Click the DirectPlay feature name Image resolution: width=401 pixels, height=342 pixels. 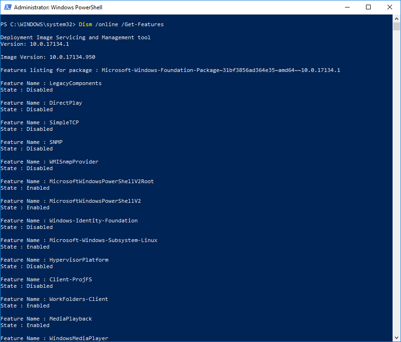65,103
